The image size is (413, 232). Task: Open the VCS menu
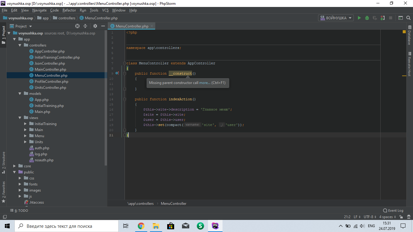105,10
